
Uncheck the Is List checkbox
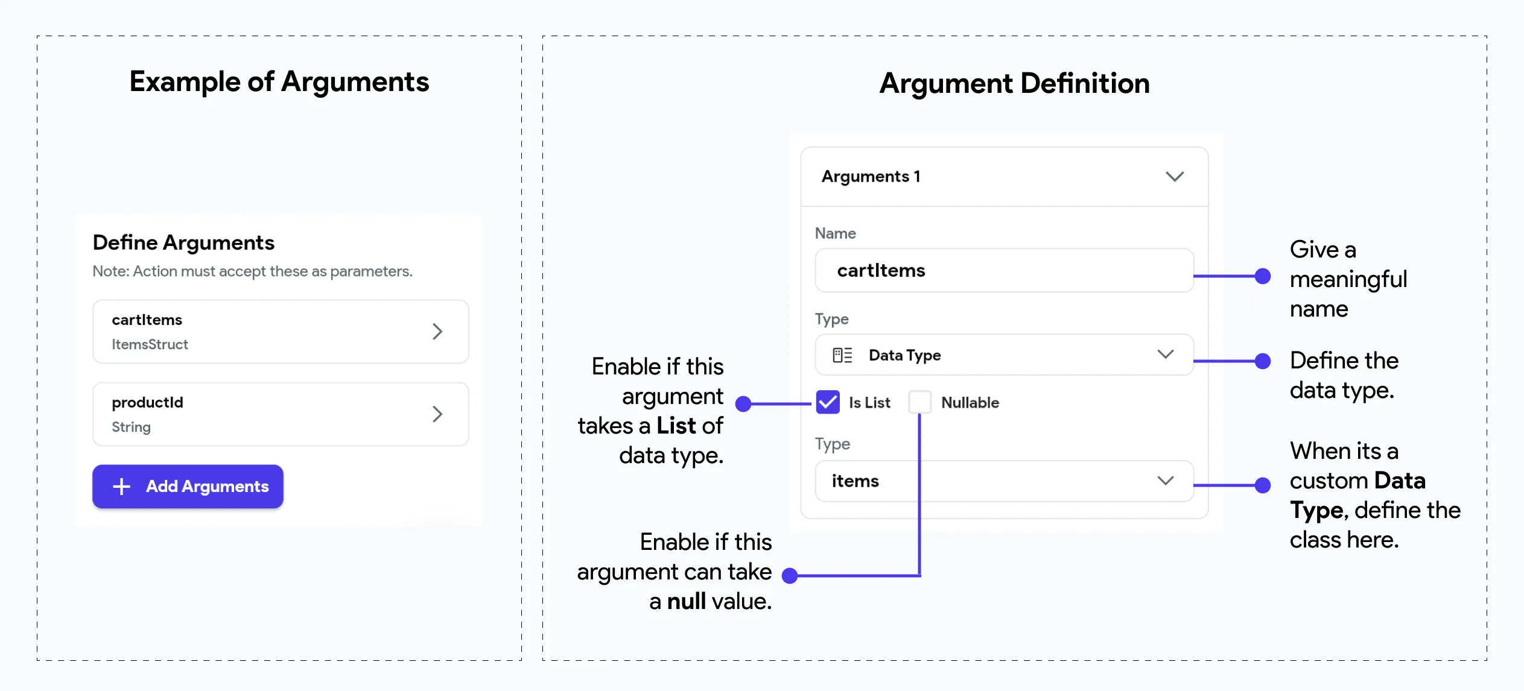point(828,402)
